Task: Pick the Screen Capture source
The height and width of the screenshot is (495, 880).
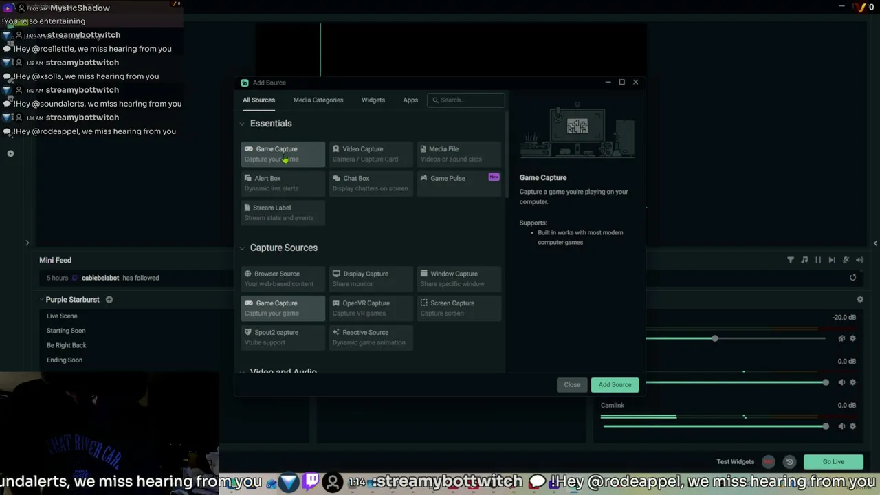Action: pyautogui.click(x=459, y=308)
